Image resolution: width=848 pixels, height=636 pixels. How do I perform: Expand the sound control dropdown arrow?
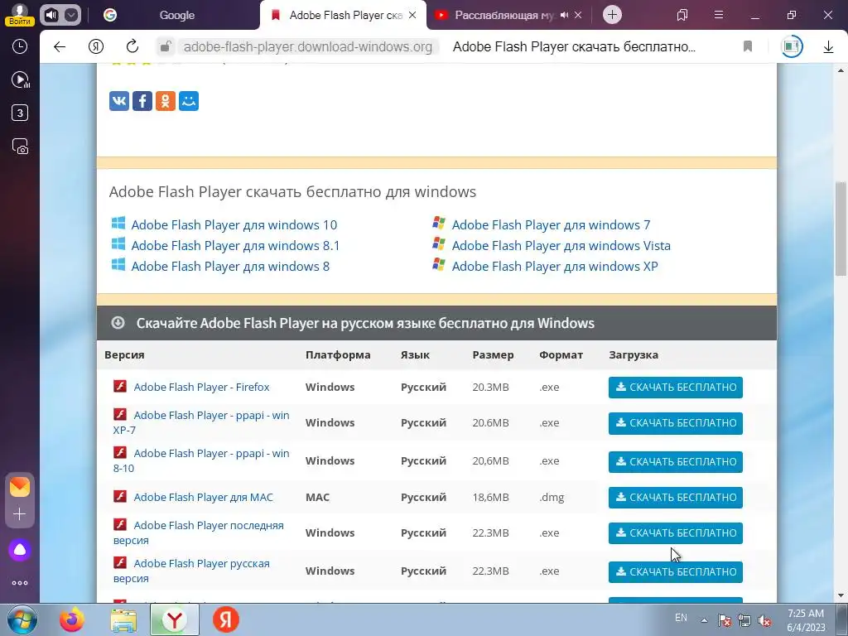tap(71, 15)
